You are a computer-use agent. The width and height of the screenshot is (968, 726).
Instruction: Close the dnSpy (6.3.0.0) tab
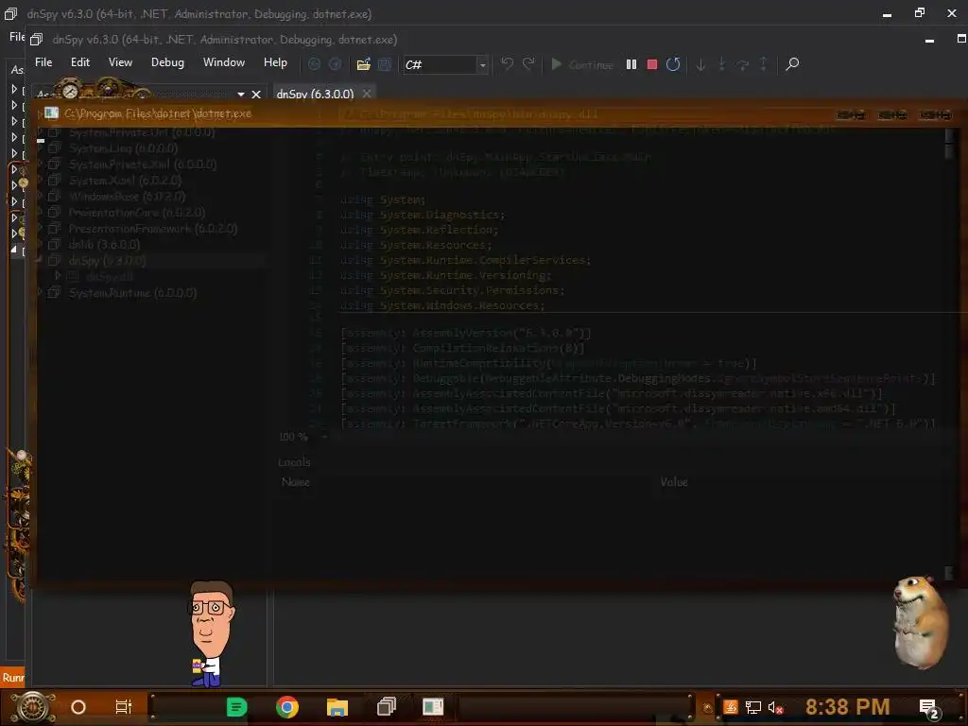point(367,94)
